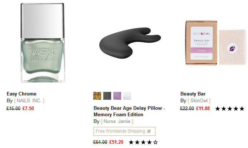This screenshot has width=248, height=148.
Task: Select the dark grey colour swatch
Action: (107, 96)
